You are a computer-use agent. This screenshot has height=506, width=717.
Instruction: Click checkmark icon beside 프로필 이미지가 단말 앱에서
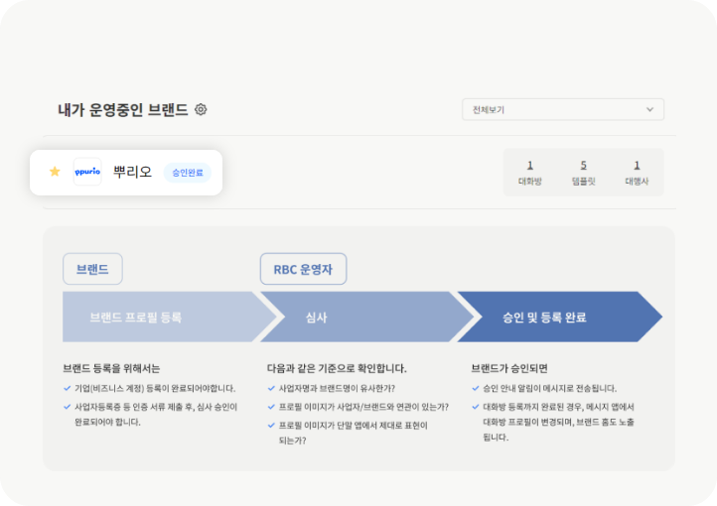tap(271, 426)
